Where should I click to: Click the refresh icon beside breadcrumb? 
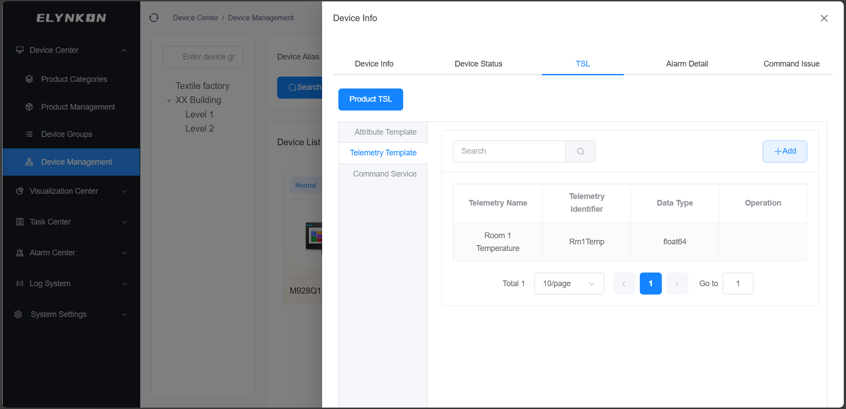[154, 18]
